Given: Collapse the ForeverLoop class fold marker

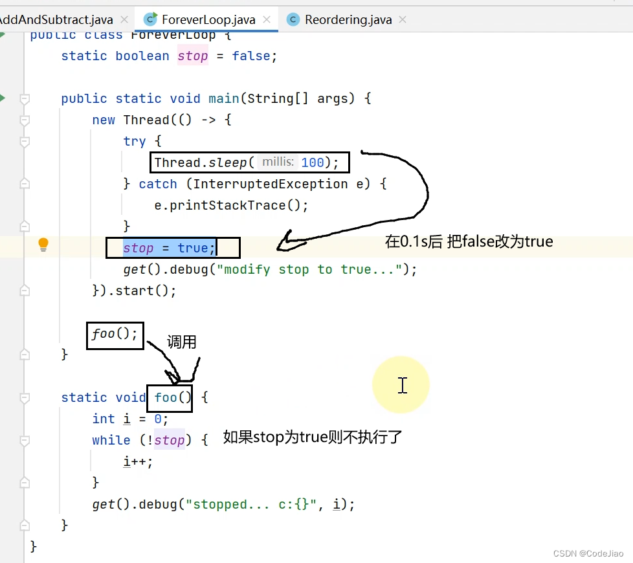Looking at the screenshot, I should [x=25, y=34].
